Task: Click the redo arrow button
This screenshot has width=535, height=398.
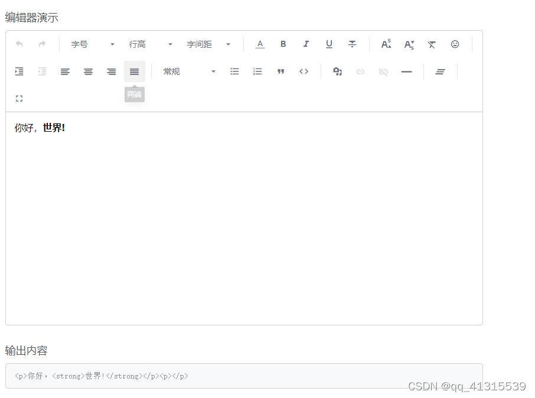Action: [41, 44]
